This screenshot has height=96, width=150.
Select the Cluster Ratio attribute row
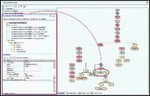click(23, 72)
